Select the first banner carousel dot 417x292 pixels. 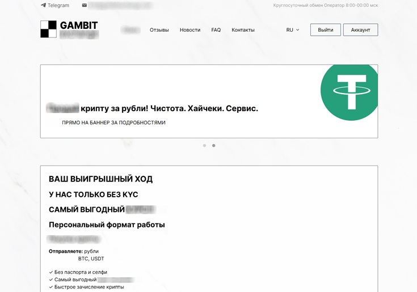[204, 146]
